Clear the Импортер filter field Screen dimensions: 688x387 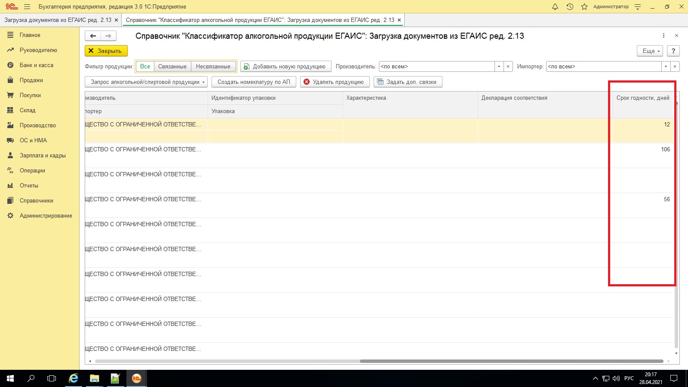coord(675,67)
